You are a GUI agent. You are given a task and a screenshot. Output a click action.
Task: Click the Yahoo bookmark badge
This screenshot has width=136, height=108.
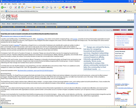click(25, 30)
